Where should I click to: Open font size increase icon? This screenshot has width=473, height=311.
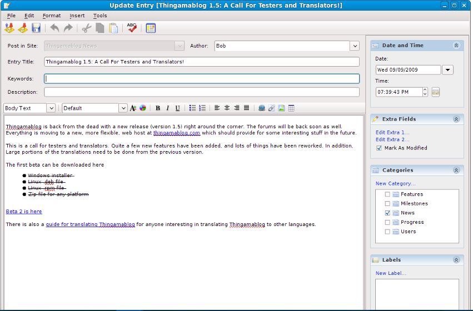click(x=133, y=108)
